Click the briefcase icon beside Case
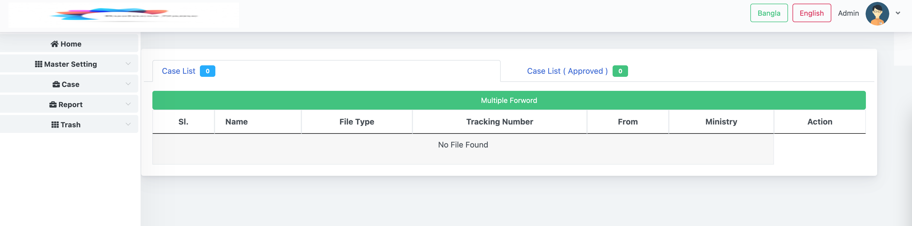This screenshot has width=912, height=226. pos(56,84)
